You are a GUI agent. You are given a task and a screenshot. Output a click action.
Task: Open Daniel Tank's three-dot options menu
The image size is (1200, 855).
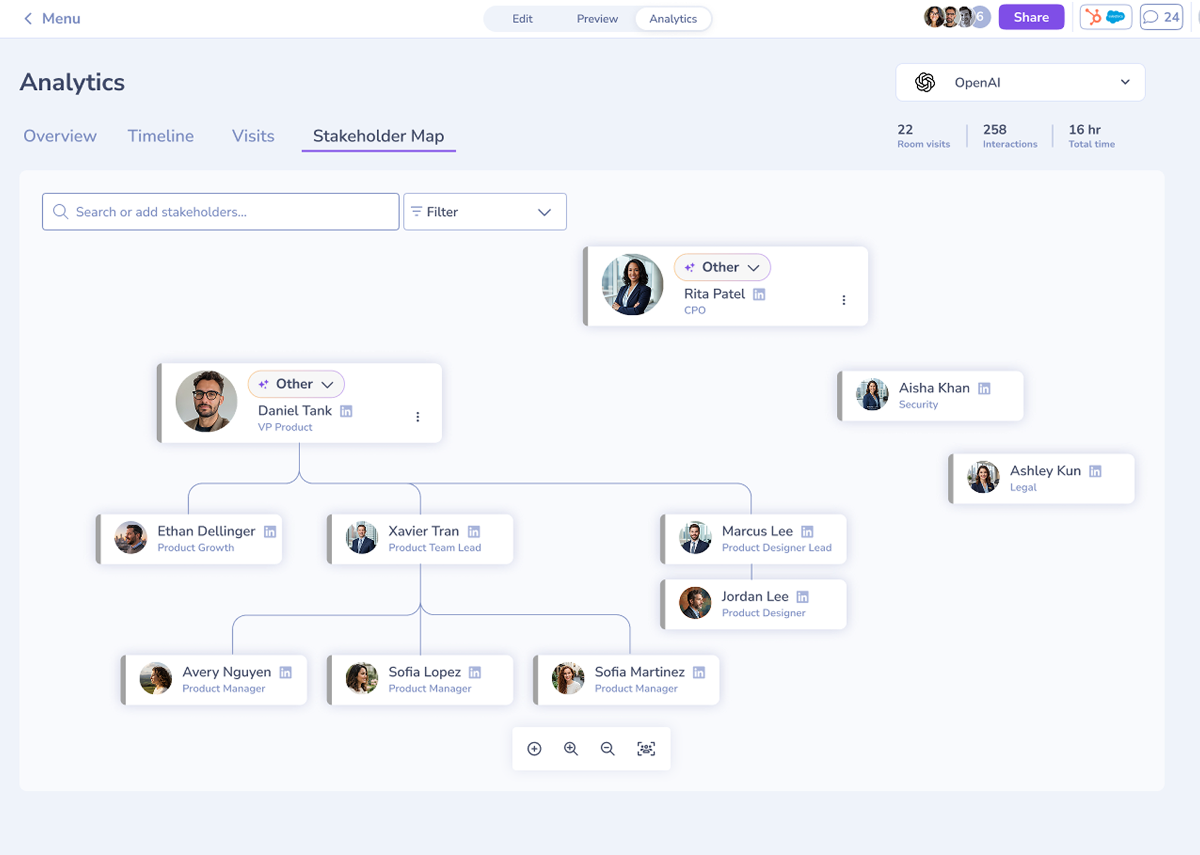418,416
